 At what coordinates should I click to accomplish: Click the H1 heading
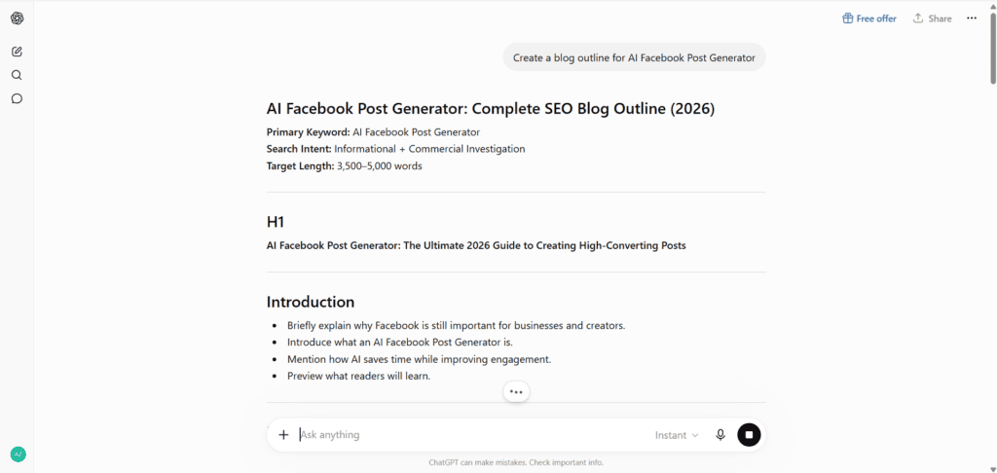277,222
